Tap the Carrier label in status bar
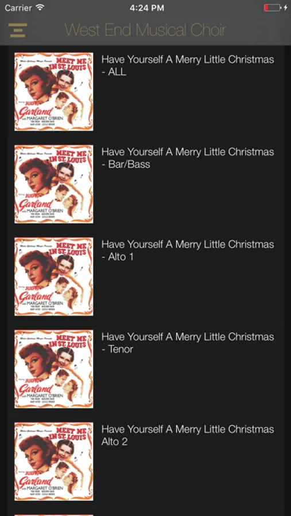The image size is (291, 516). point(18,7)
